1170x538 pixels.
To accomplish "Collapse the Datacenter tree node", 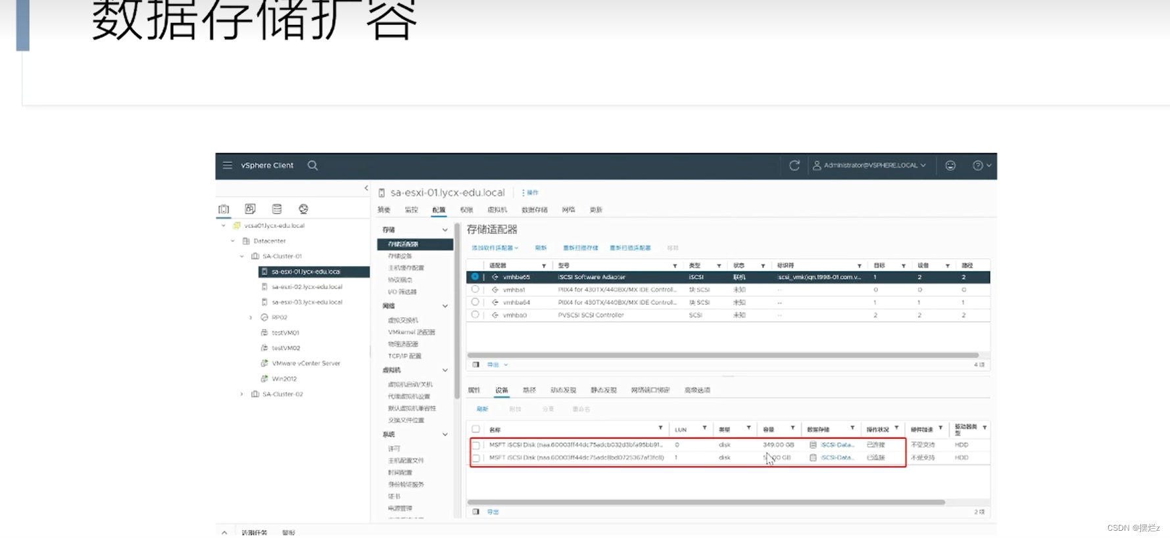I will [233, 241].
